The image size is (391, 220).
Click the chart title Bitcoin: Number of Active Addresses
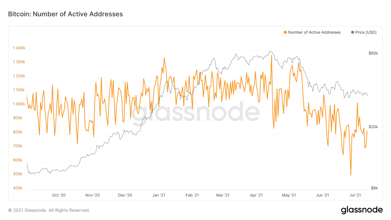coord(65,14)
